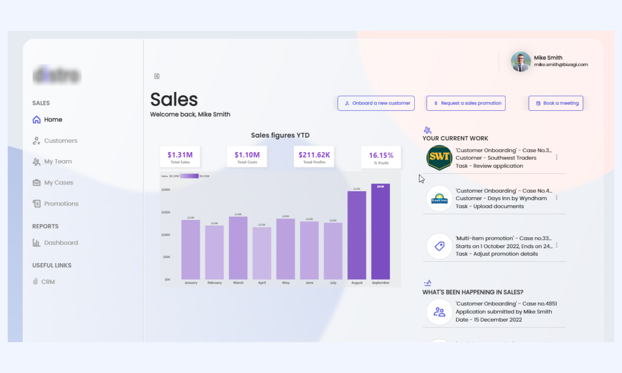Image resolution: width=622 pixels, height=373 pixels.
Task: Click 'Date - 15 December 2022' text
Action: click(489, 320)
